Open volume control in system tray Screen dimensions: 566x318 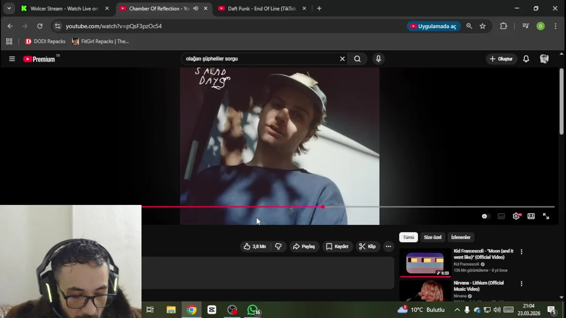[497, 310]
